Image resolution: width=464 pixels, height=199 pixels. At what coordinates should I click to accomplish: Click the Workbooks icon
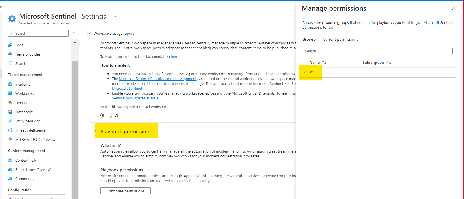pyautogui.click(x=10, y=93)
